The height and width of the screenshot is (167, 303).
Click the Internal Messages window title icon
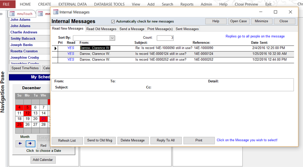coord(56,12)
